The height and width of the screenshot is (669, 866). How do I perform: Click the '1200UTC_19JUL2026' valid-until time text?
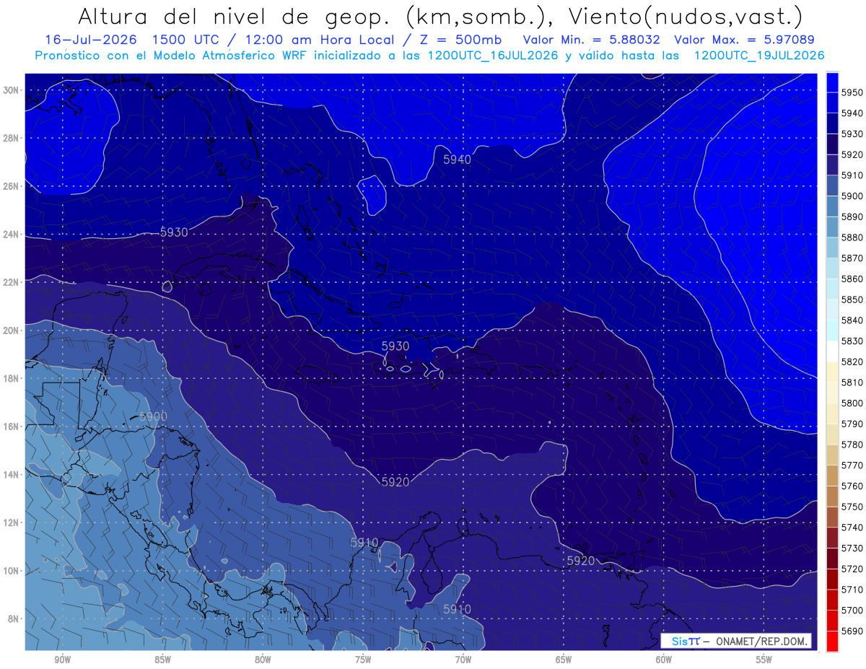pyautogui.click(x=759, y=56)
